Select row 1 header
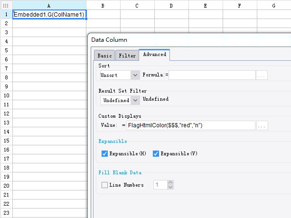 (7, 14)
